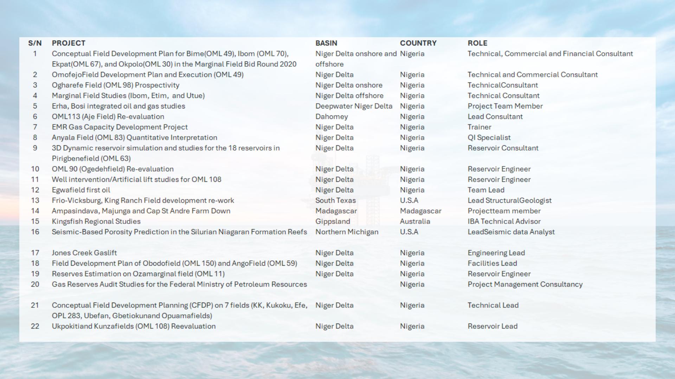Select the 'Reservoir Consultant' role cell
This screenshot has height=379, width=675.
tap(503, 148)
